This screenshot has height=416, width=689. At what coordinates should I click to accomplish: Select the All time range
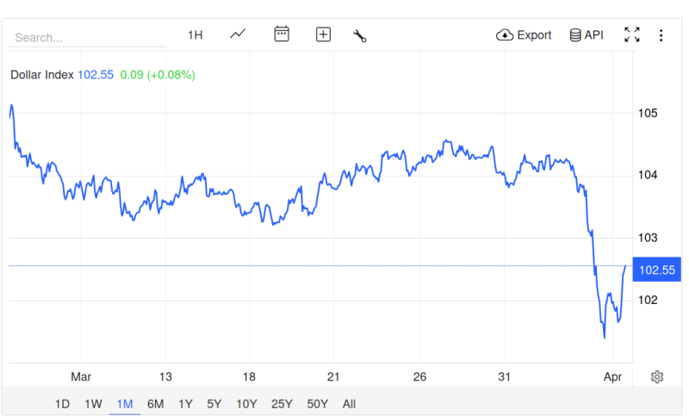tap(349, 404)
